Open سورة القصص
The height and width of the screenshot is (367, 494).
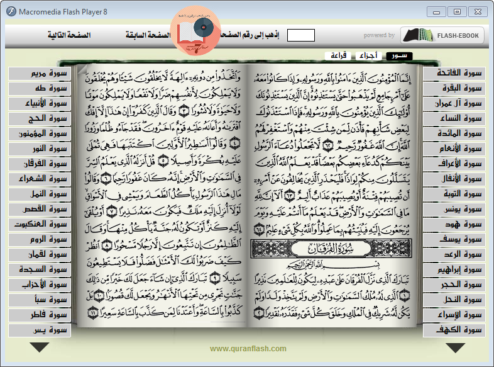click(40, 209)
